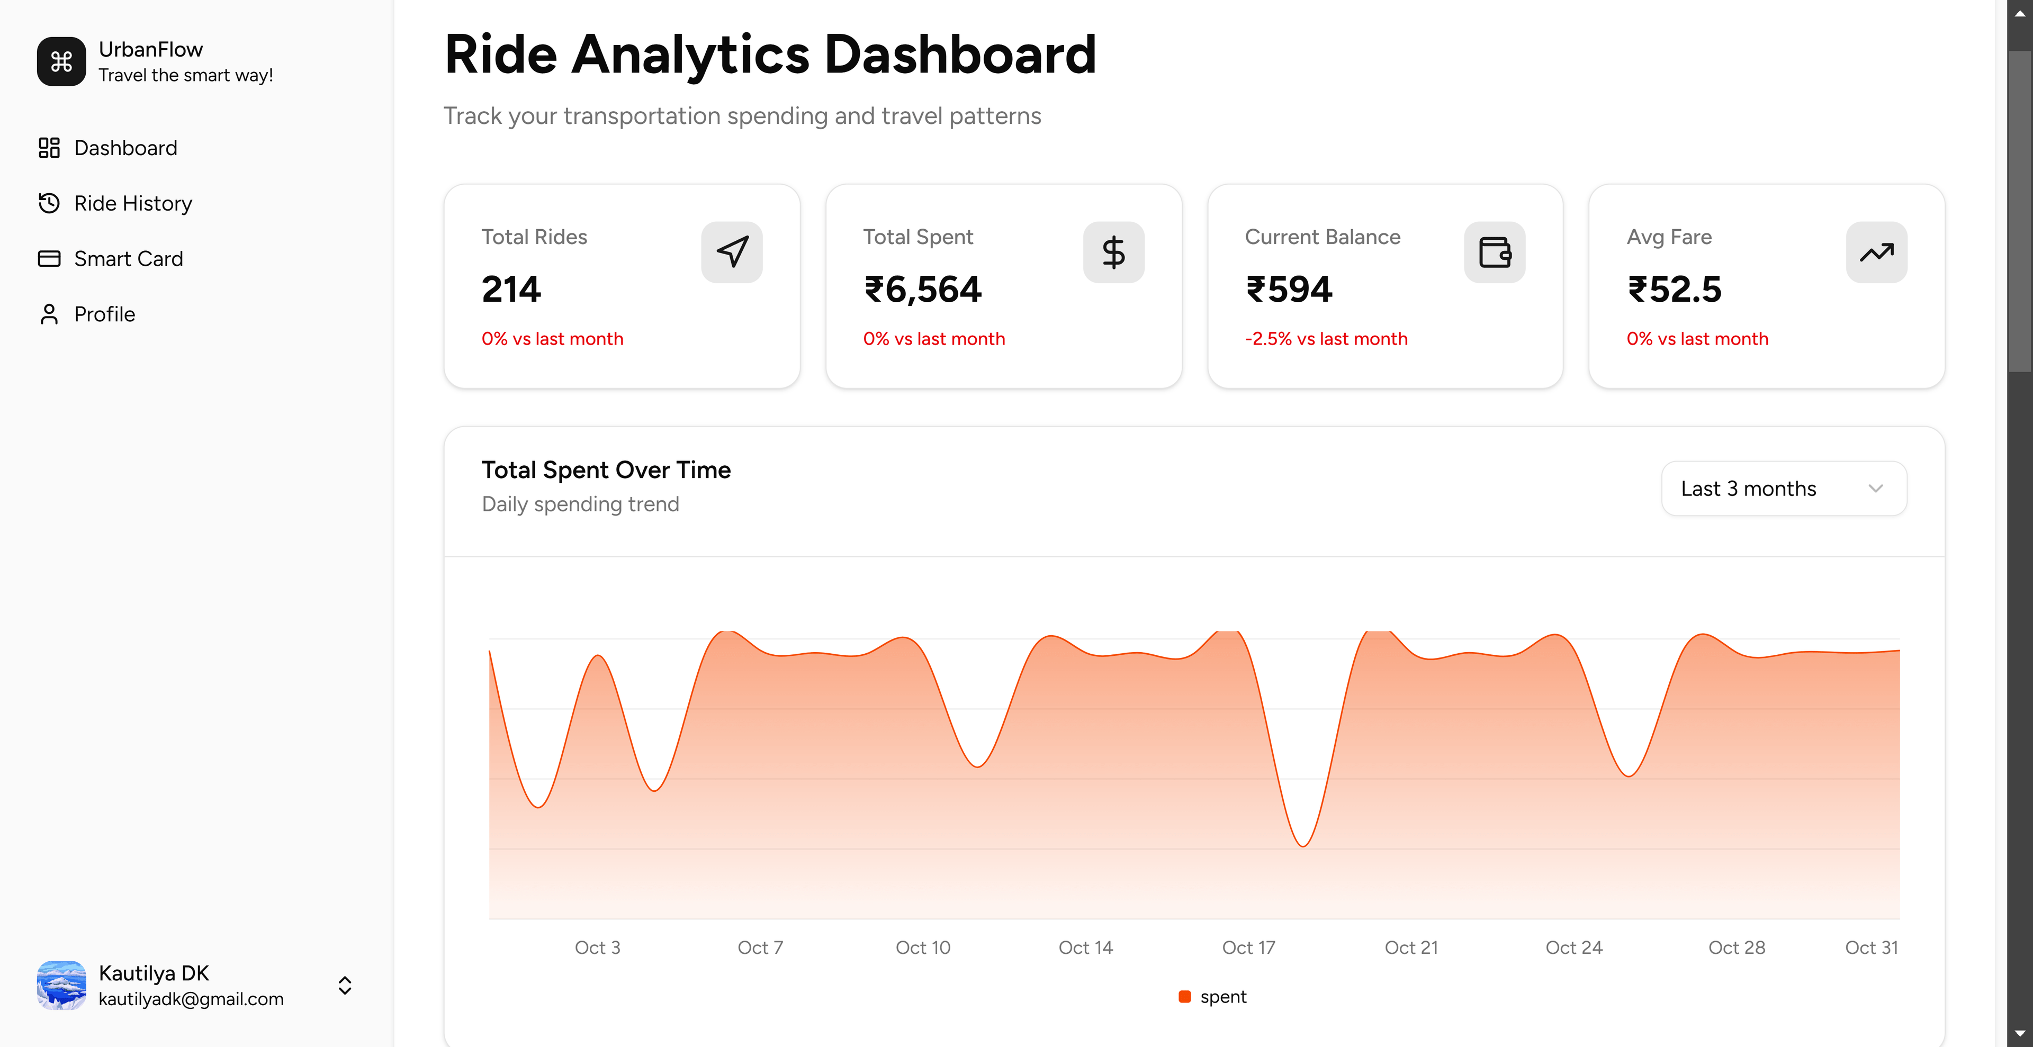Click the wallet icon on Current Balance card

pos(1495,251)
